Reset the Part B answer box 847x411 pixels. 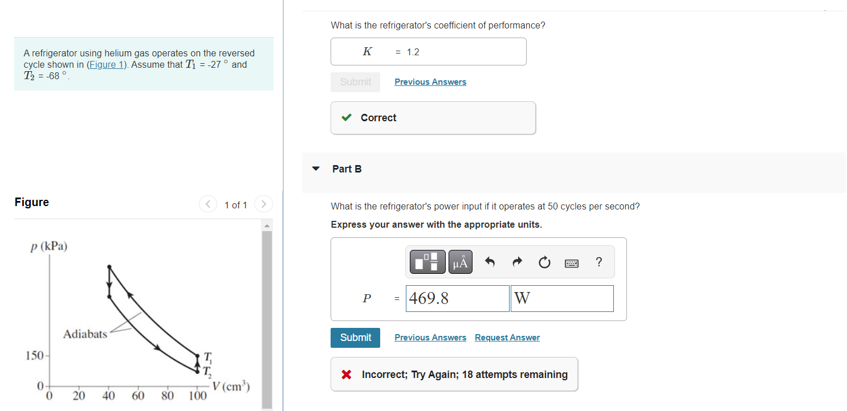pyautogui.click(x=544, y=261)
